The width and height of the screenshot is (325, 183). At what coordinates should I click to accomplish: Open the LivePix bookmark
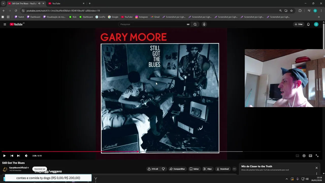(100, 17)
